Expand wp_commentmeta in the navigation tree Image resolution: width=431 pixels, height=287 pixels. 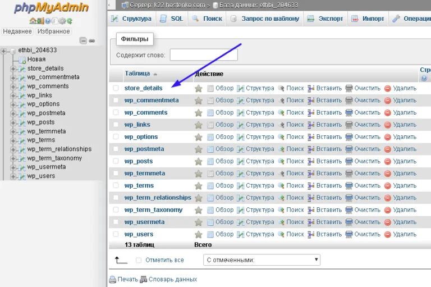(13, 78)
